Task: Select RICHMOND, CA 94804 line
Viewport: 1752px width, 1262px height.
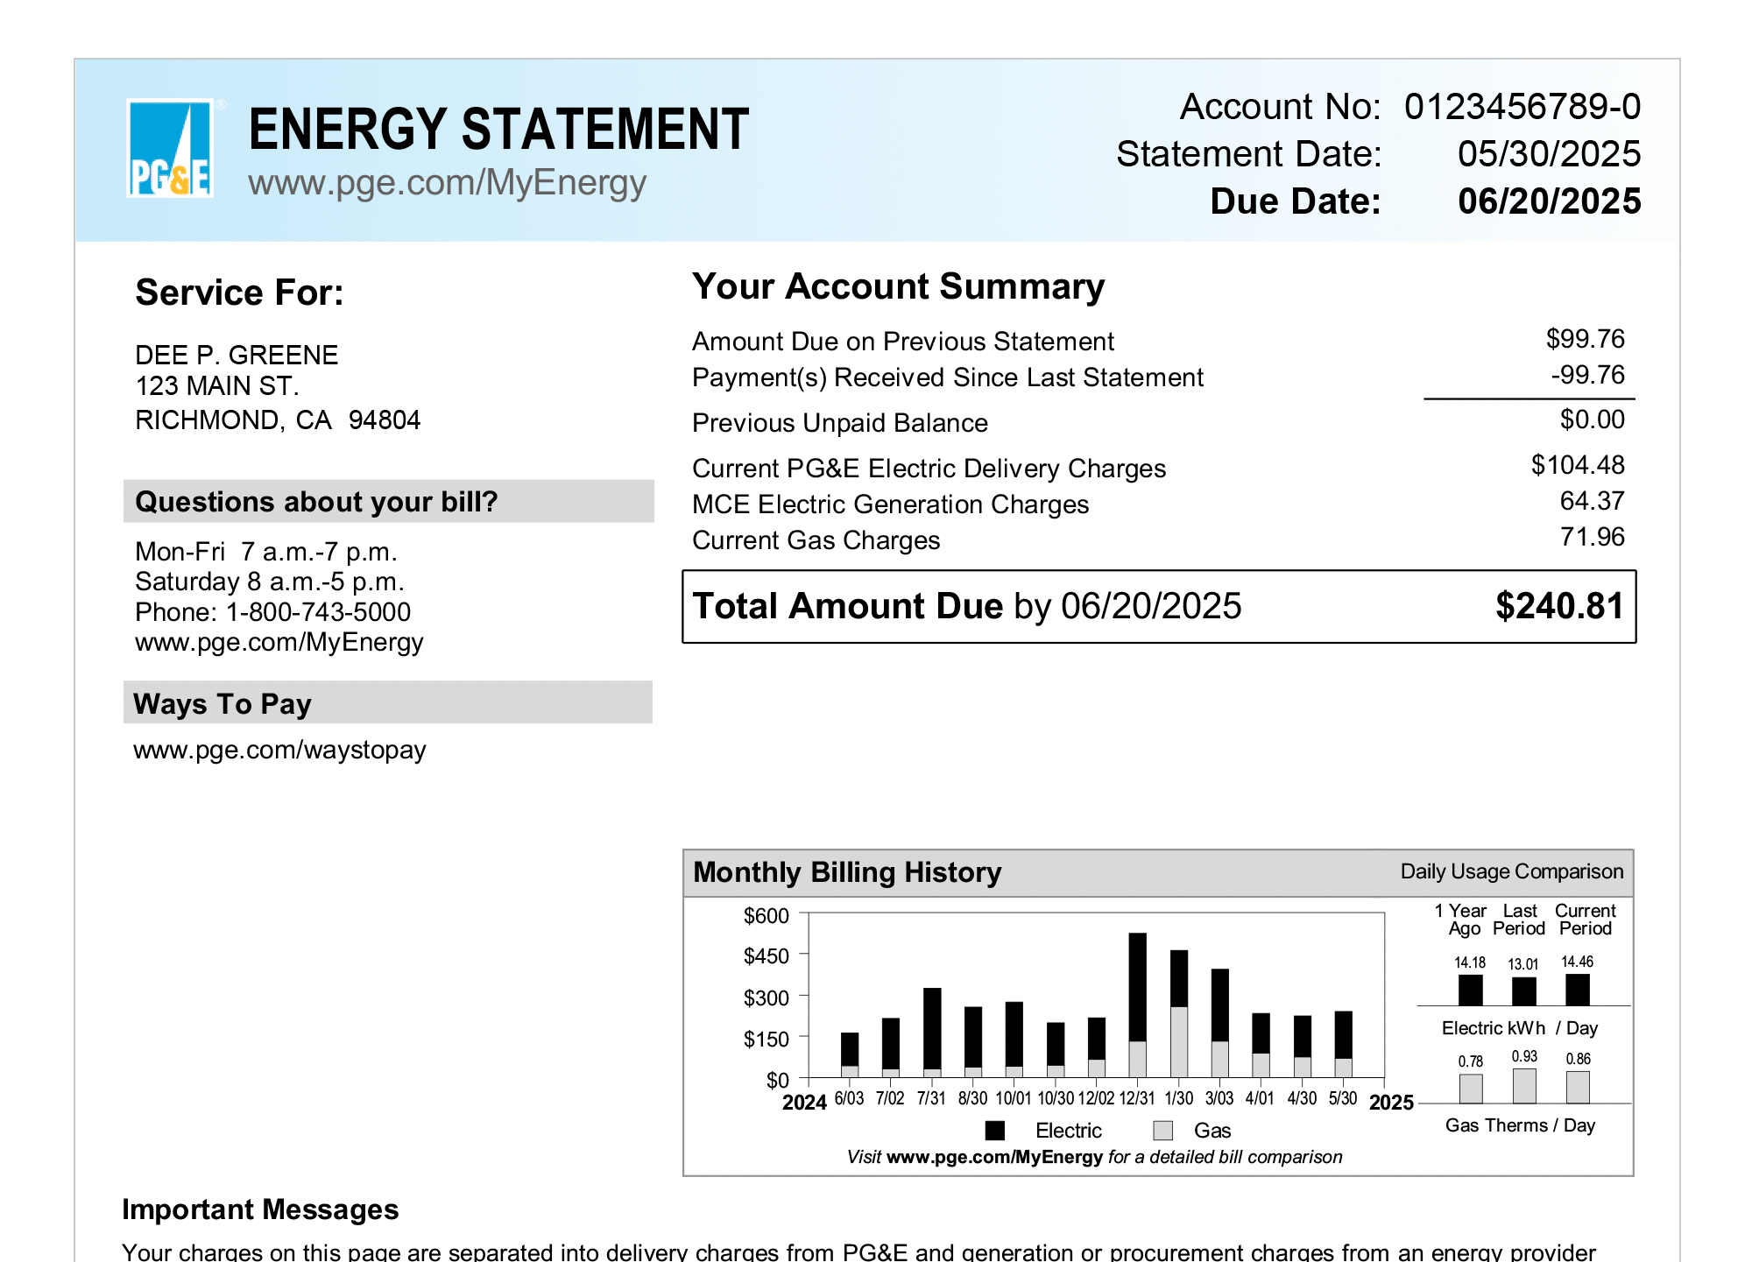Action: [278, 420]
